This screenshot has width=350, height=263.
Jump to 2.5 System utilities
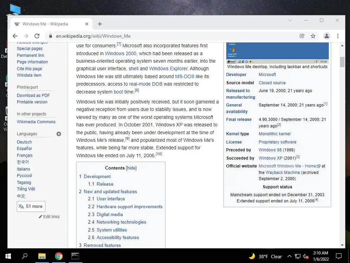pos(112,230)
